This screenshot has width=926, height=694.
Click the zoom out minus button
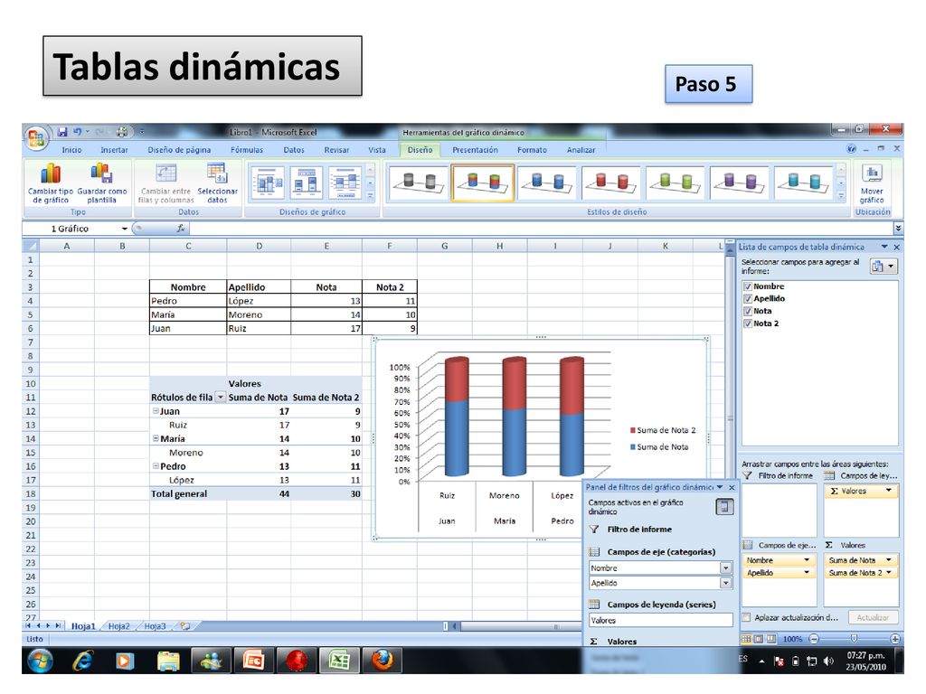pos(814,639)
